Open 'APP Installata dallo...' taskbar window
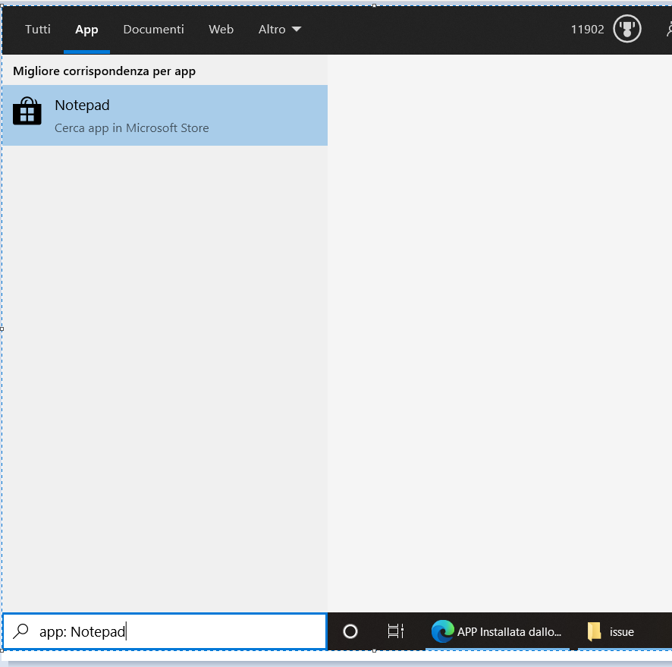Viewport: 672px width, 667px height. click(x=498, y=631)
